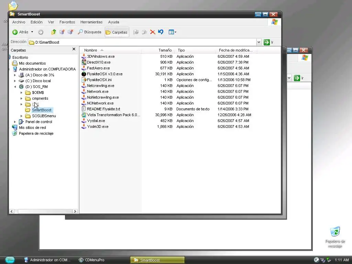The height and width of the screenshot is (264, 352).
Task: Select the NONetwork.exe file icon
Action: (x=84, y=103)
